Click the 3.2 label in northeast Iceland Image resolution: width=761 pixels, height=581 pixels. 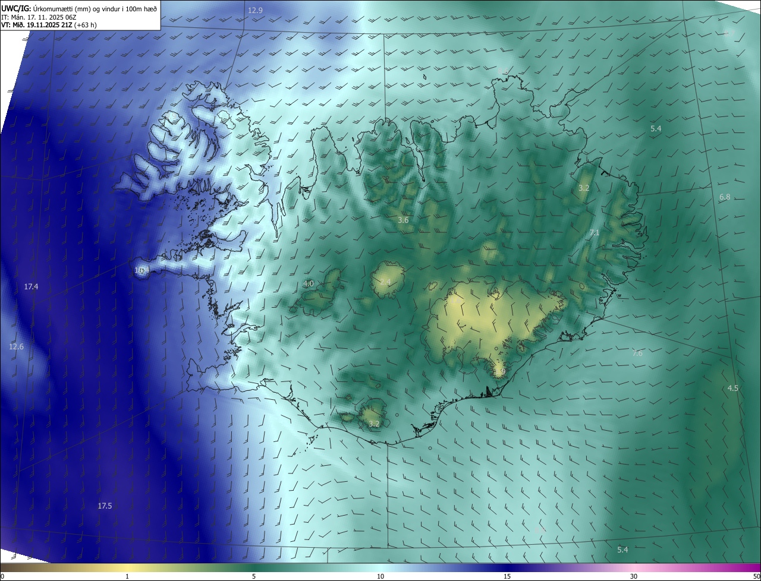(584, 188)
